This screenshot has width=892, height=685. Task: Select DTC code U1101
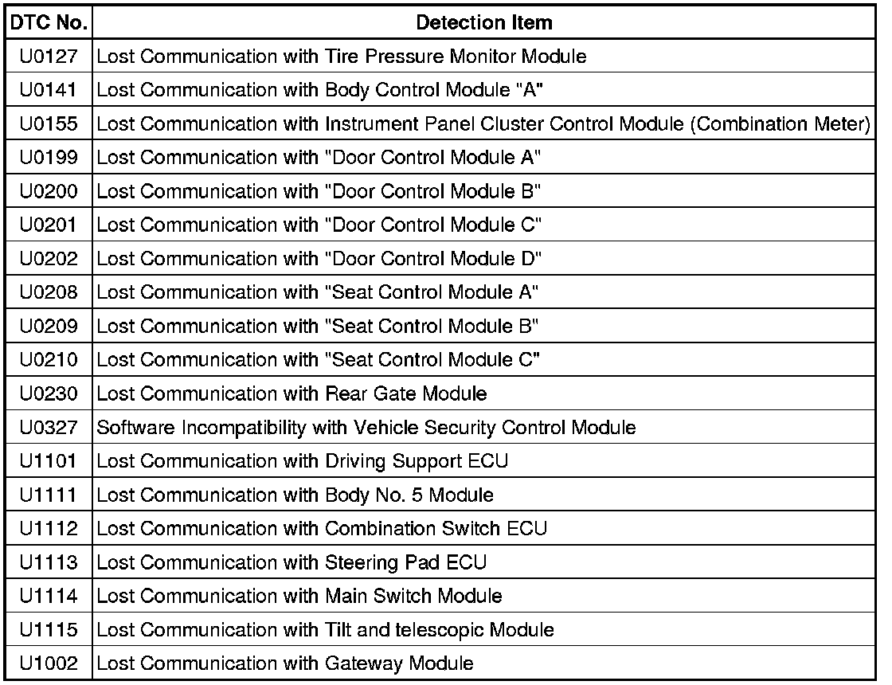[49, 461]
